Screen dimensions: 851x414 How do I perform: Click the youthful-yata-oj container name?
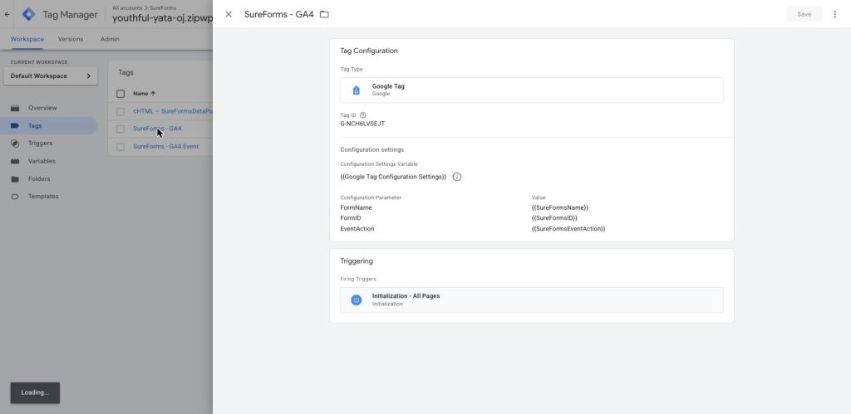point(162,18)
